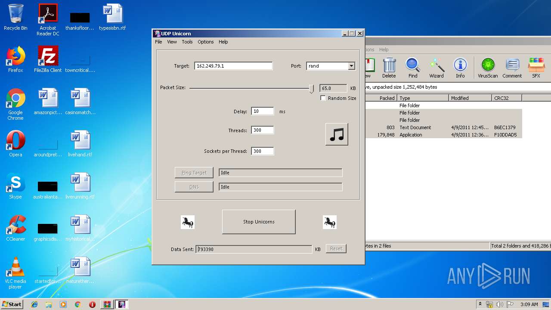
Task: Sort by the Modified column in WinRAR
Action: [x=471, y=98]
